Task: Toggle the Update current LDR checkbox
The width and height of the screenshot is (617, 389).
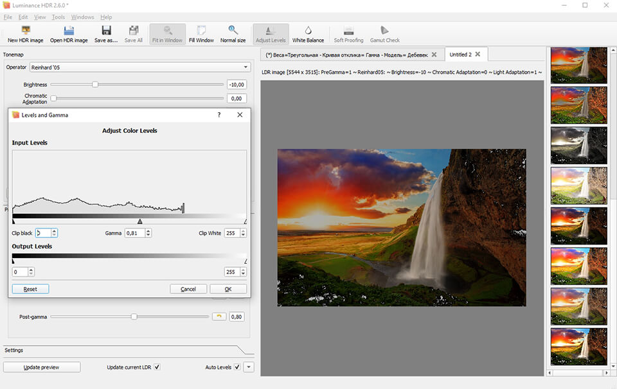Action: [x=156, y=367]
